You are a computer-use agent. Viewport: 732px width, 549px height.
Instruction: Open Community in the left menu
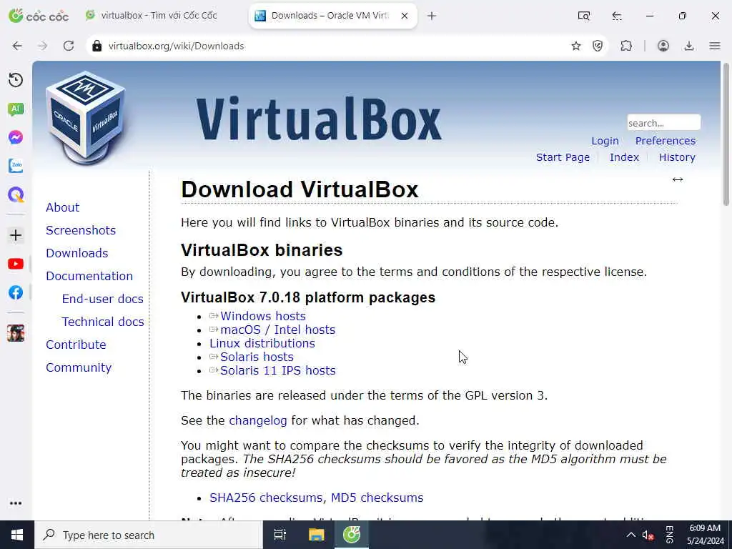point(79,367)
